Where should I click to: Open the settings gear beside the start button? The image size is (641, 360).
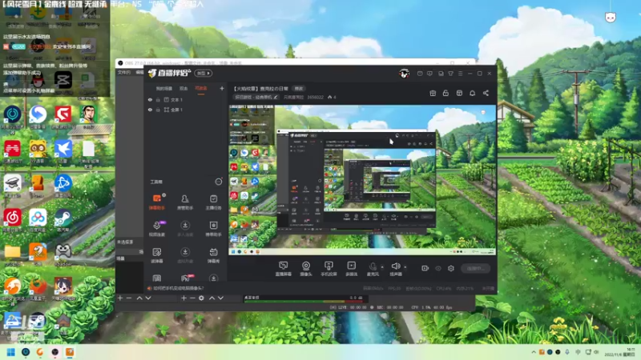click(x=451, y=268)
